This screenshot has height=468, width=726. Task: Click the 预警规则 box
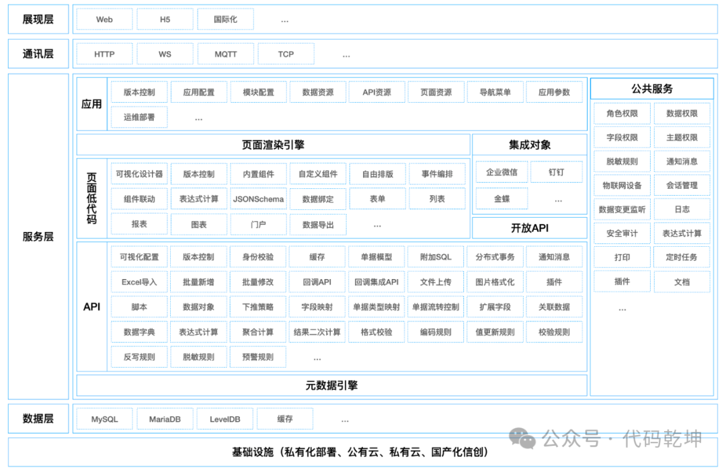(x=258, y=357)
